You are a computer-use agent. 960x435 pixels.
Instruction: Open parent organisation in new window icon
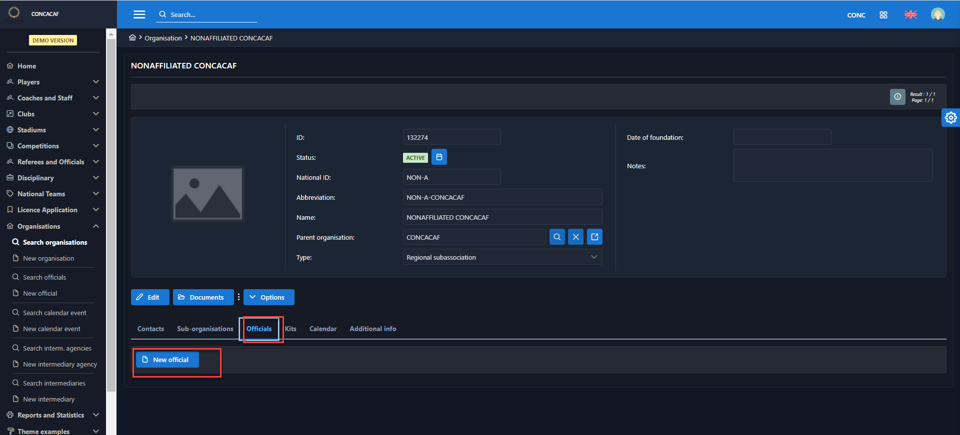[594, 237]
